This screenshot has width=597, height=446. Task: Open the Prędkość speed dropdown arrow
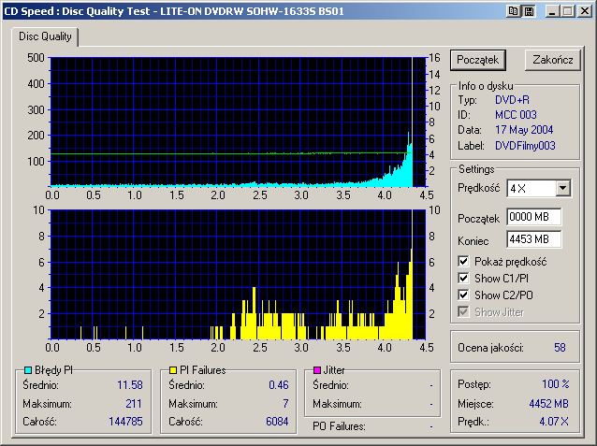click(562, 188)
